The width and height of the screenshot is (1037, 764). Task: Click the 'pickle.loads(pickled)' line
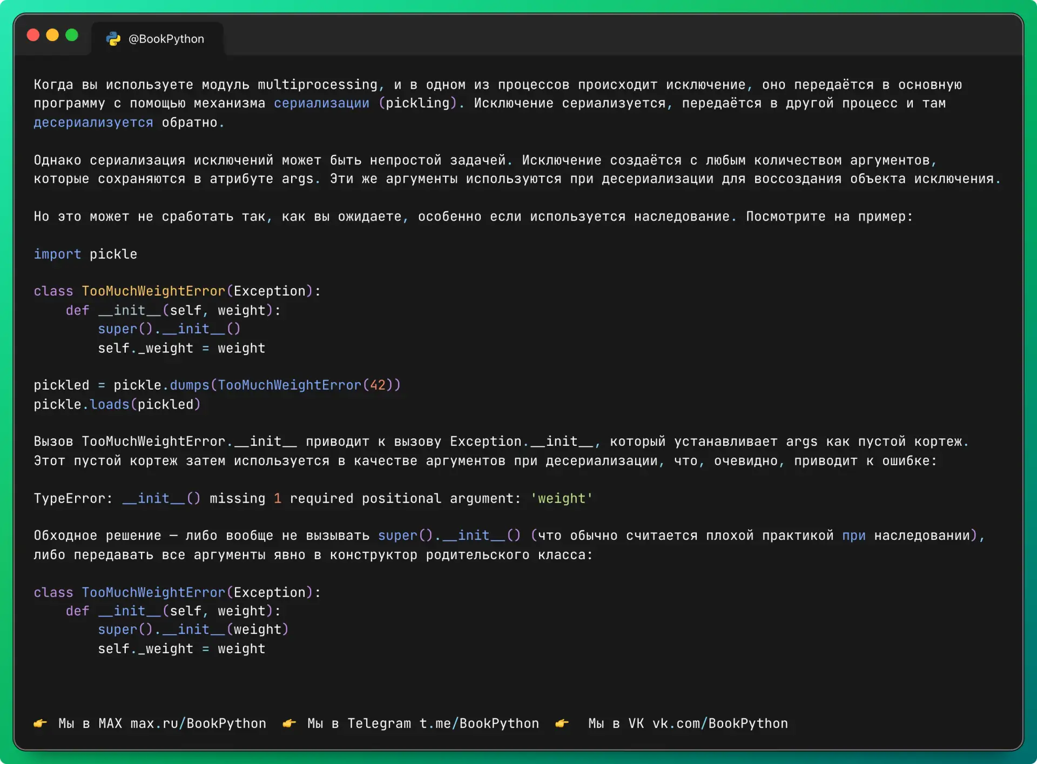[117, 405]
